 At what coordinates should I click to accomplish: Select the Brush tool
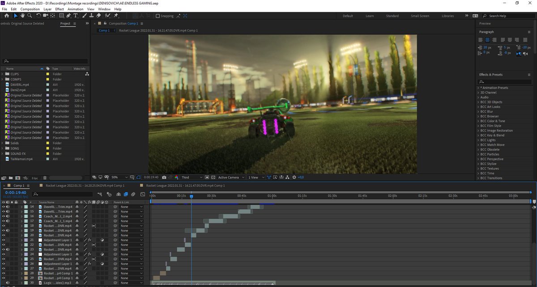click(85, 16)
